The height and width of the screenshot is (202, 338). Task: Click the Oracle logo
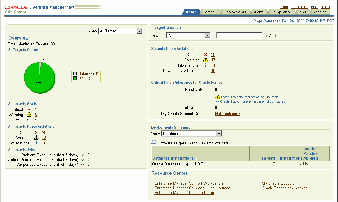coord(16,7)
